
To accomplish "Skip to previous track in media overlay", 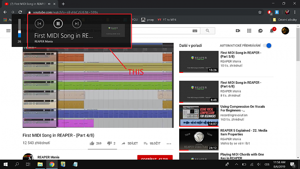I will pos(40,24).
